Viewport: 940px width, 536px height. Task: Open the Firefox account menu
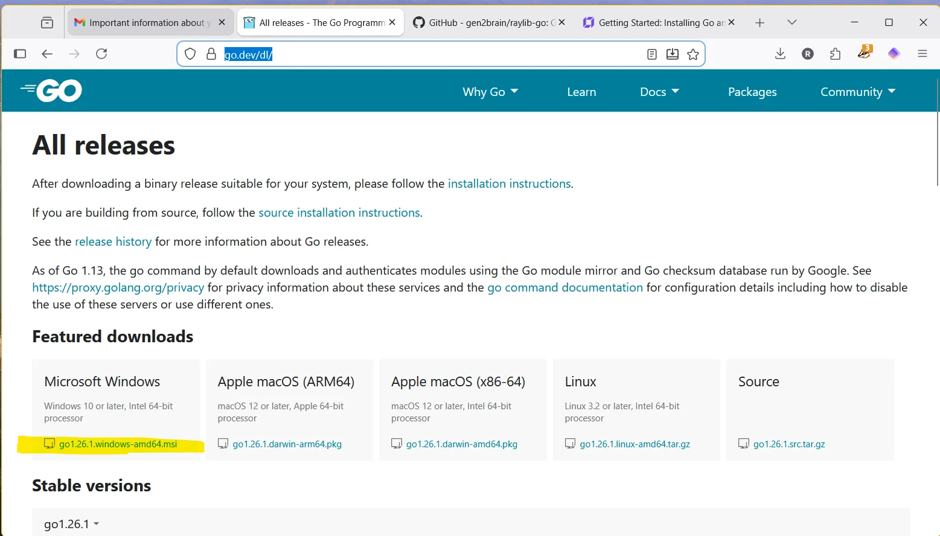[x=807, y=54]
